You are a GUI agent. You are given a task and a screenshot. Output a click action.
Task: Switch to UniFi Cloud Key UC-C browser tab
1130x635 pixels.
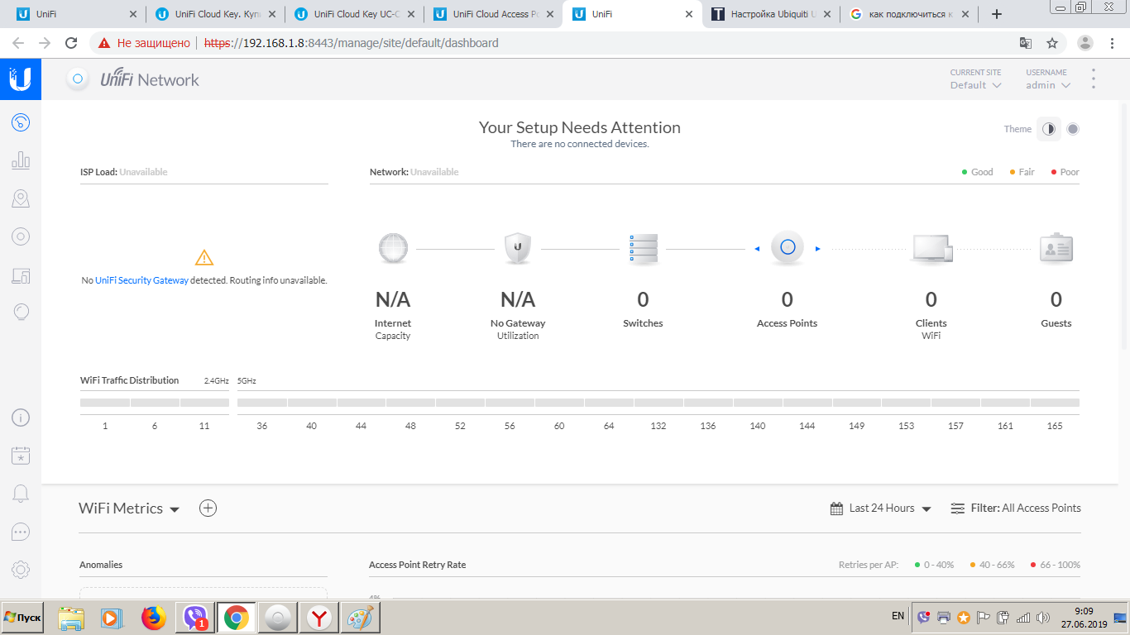[x=355, y=14]
